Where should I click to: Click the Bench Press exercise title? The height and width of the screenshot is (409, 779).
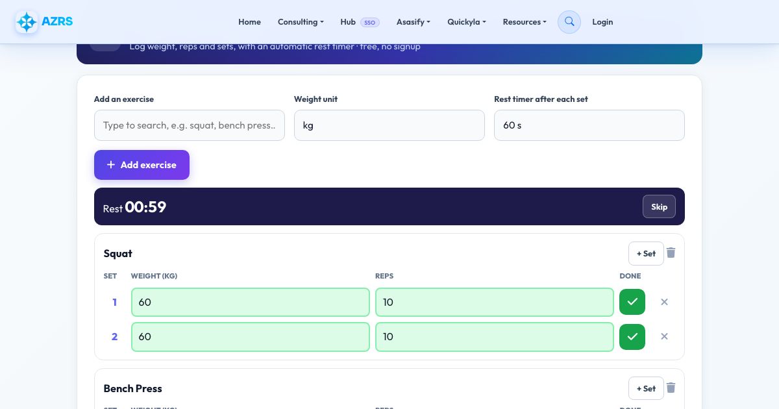(132, 388)
